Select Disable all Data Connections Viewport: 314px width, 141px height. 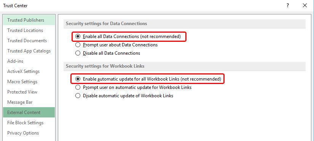coord(108,53)
